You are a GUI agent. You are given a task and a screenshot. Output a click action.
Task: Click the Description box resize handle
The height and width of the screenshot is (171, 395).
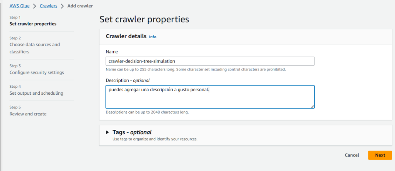click(x=312, y=106)
